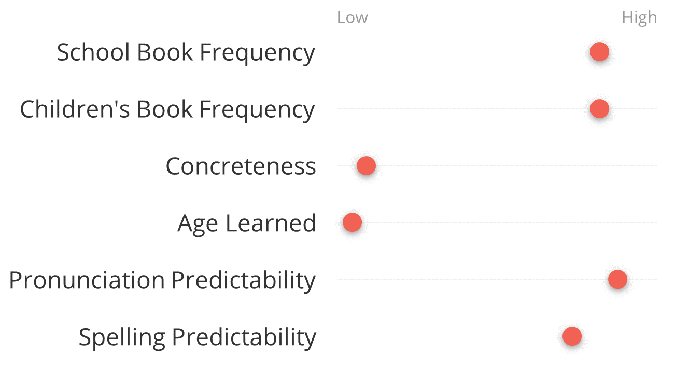Click the School Book Frequency slider dot
Screen dimensions: 675x368
point(599,52)
